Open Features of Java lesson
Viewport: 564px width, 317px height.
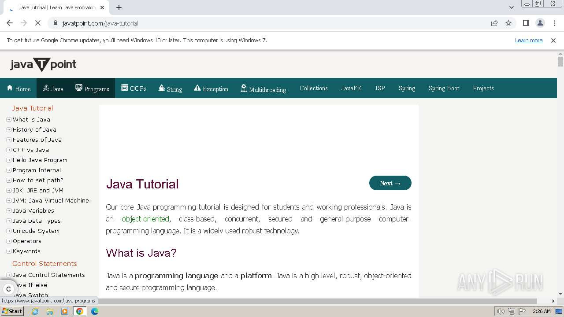click(37, 140)
